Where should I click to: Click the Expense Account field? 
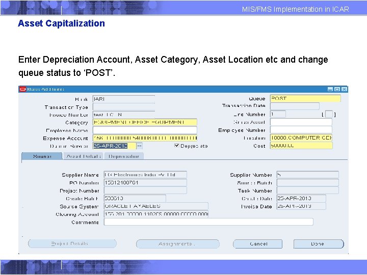pos(145,138)
